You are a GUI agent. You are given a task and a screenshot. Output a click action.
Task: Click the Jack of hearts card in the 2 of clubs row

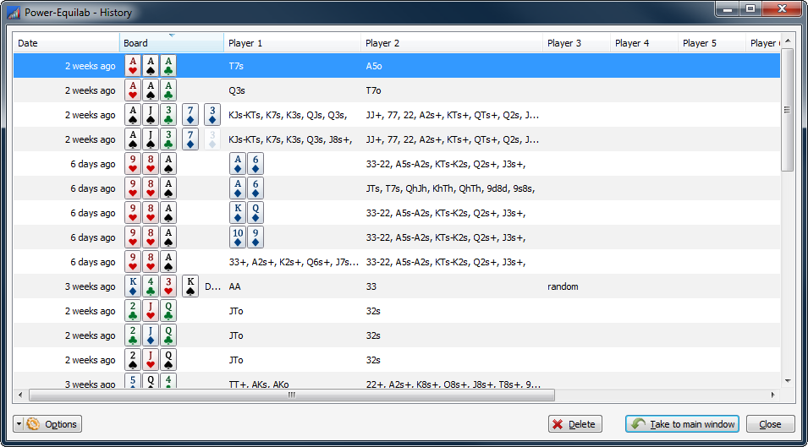point(151,311)
